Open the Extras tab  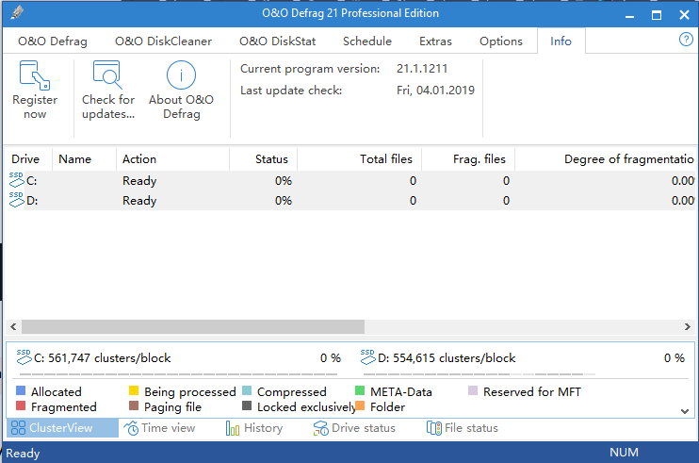click(x=435, y=41)
